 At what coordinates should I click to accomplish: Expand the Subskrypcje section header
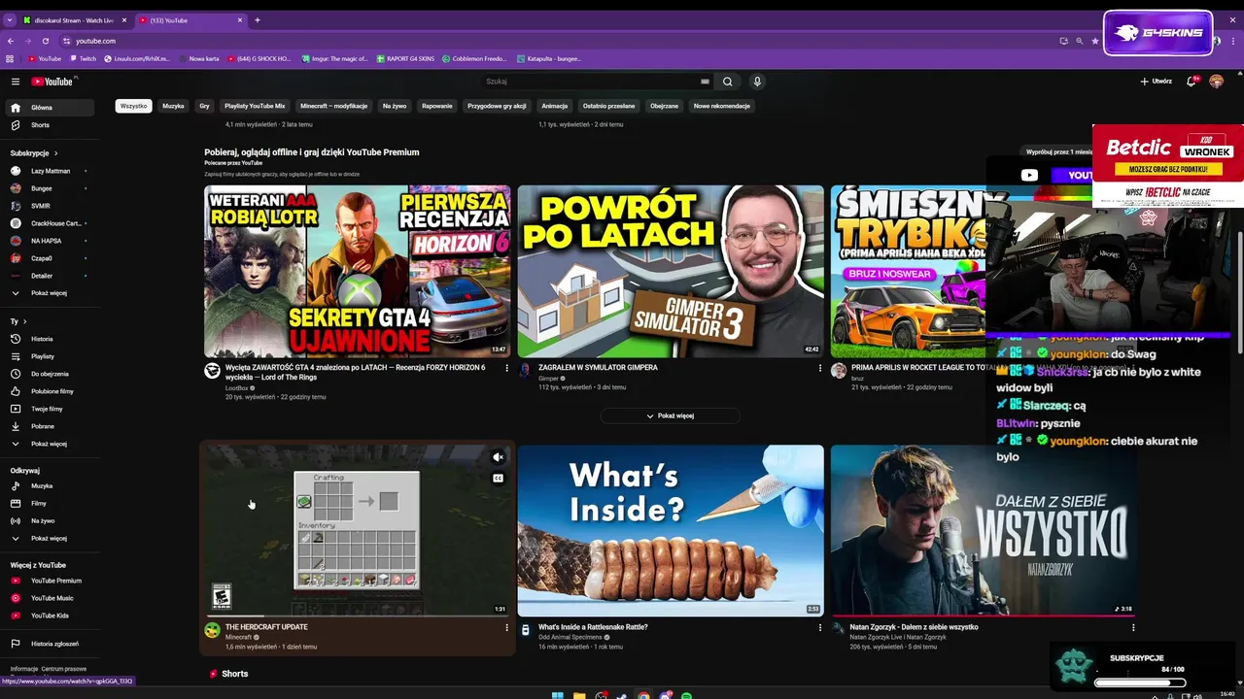[34, 153]
